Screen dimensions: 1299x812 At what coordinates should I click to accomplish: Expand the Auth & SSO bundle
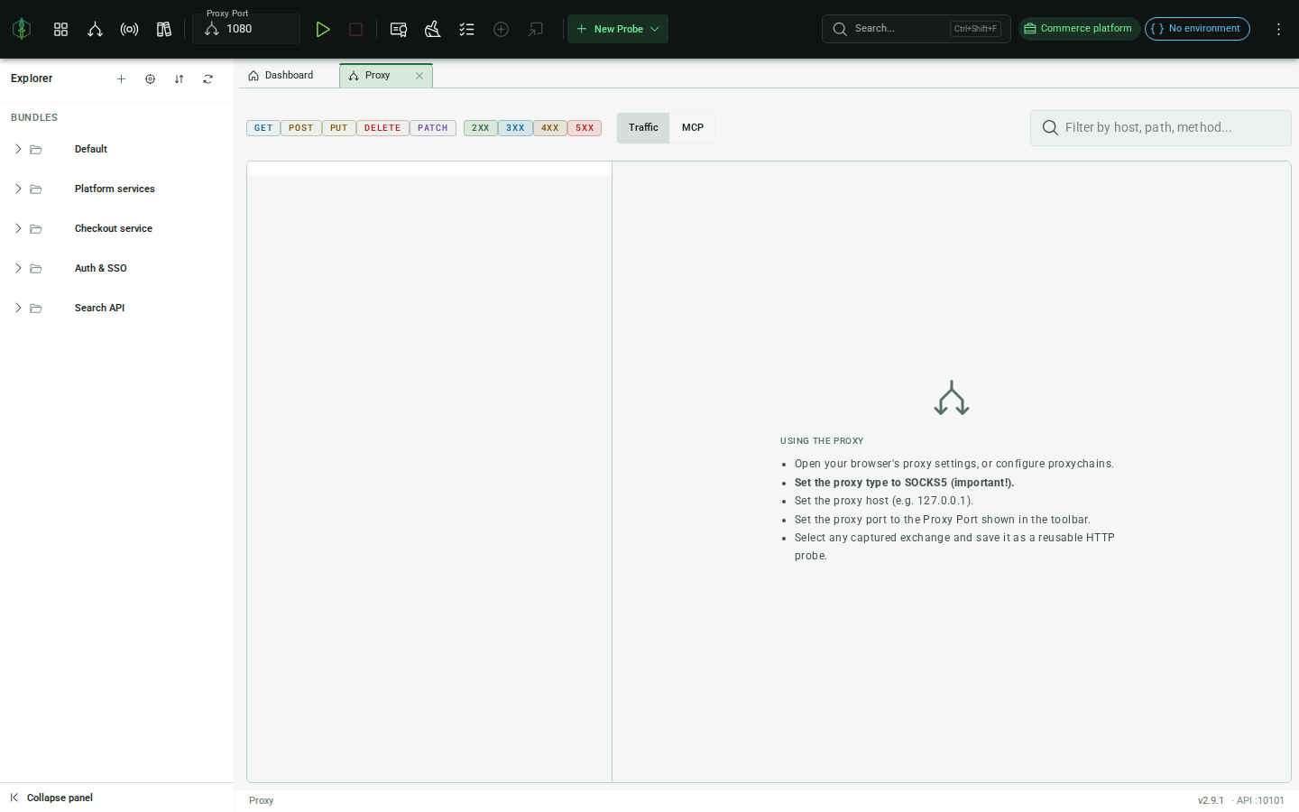pos(18,268)
